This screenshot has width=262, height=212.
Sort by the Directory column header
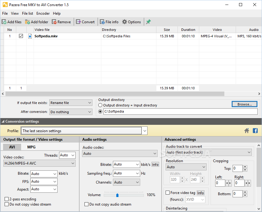[129, 30]
